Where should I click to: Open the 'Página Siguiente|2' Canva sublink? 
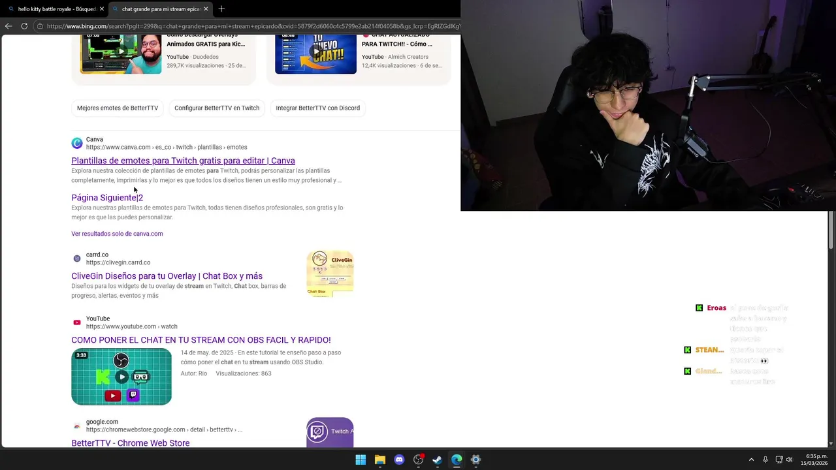click(x=107, y=198)
